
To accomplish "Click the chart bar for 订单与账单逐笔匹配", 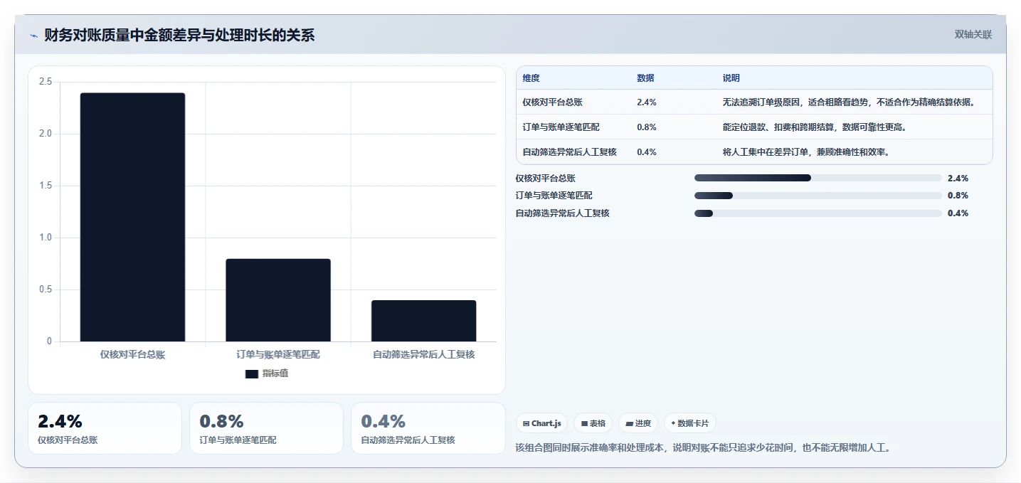I will tap(278, 300).
